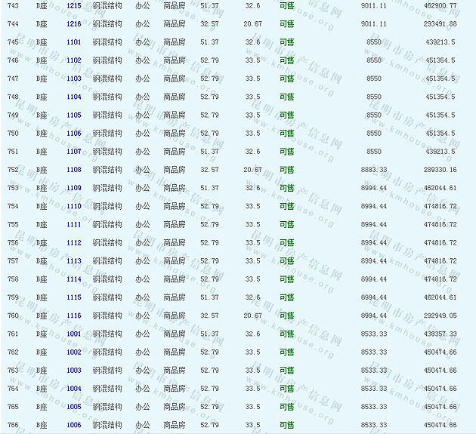Viewport: 476px width, 434px height.
Task: View room 1005 details
Action: point(73,407)
